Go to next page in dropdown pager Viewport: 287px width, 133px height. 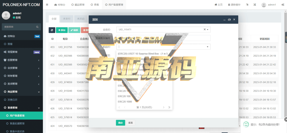[164, 108]
